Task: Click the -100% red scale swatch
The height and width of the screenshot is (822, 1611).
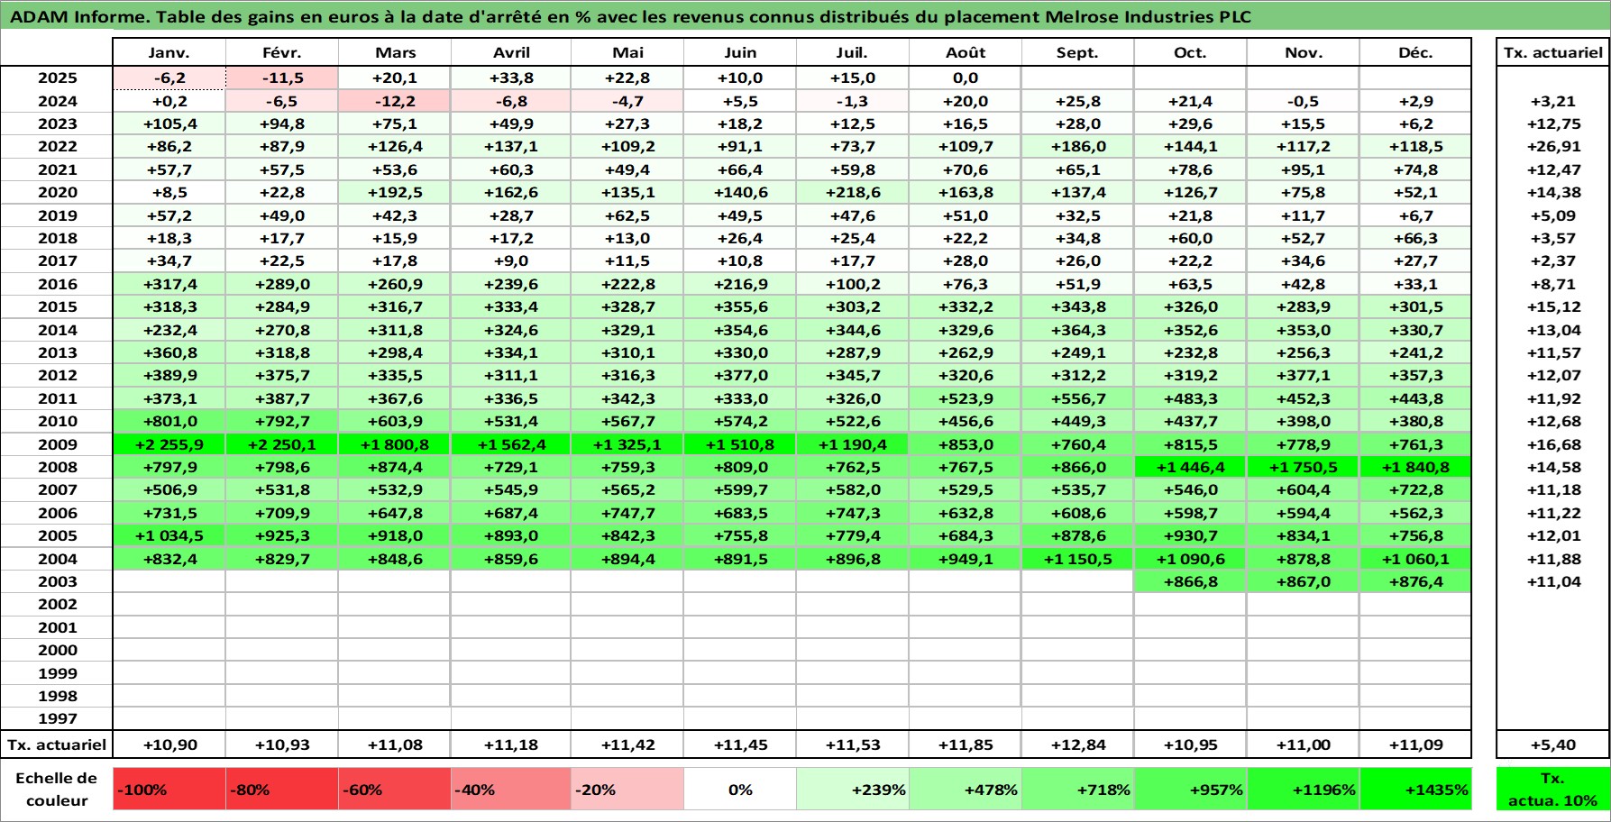Action: point(169,790)
